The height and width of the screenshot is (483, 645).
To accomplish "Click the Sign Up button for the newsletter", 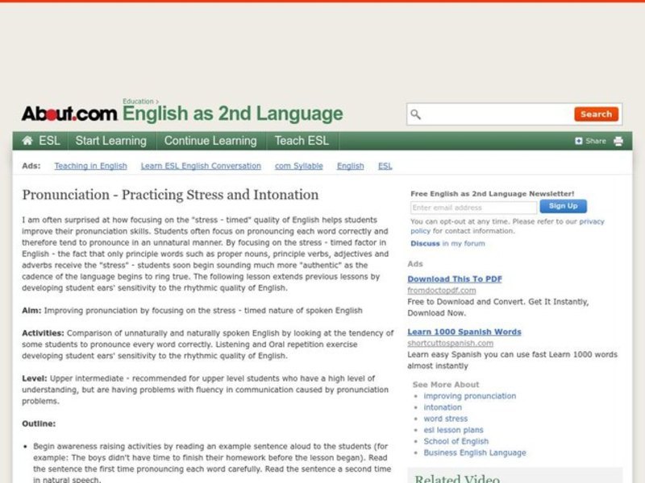I will click(562, 207).
